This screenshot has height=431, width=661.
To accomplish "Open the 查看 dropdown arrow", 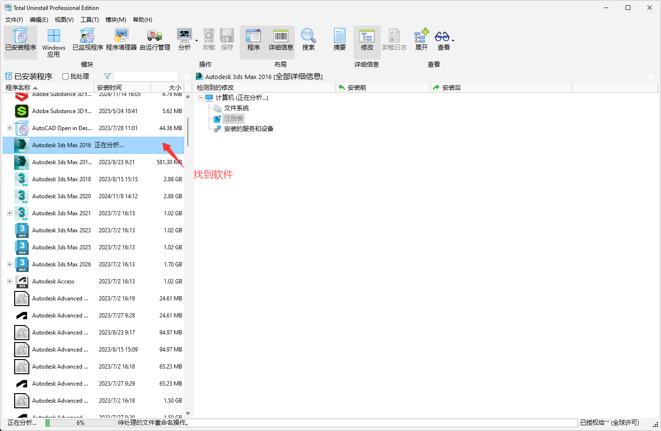I will pyautogui.click(x=453, y=40).
